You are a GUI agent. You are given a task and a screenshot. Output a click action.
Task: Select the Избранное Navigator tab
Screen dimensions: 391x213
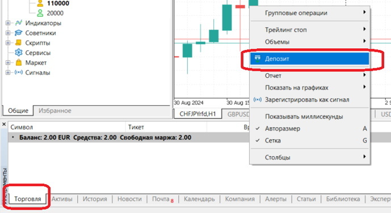coord(55,111)
